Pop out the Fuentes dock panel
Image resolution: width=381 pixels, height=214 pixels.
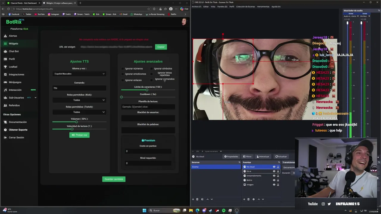click(x=279, y=162)
